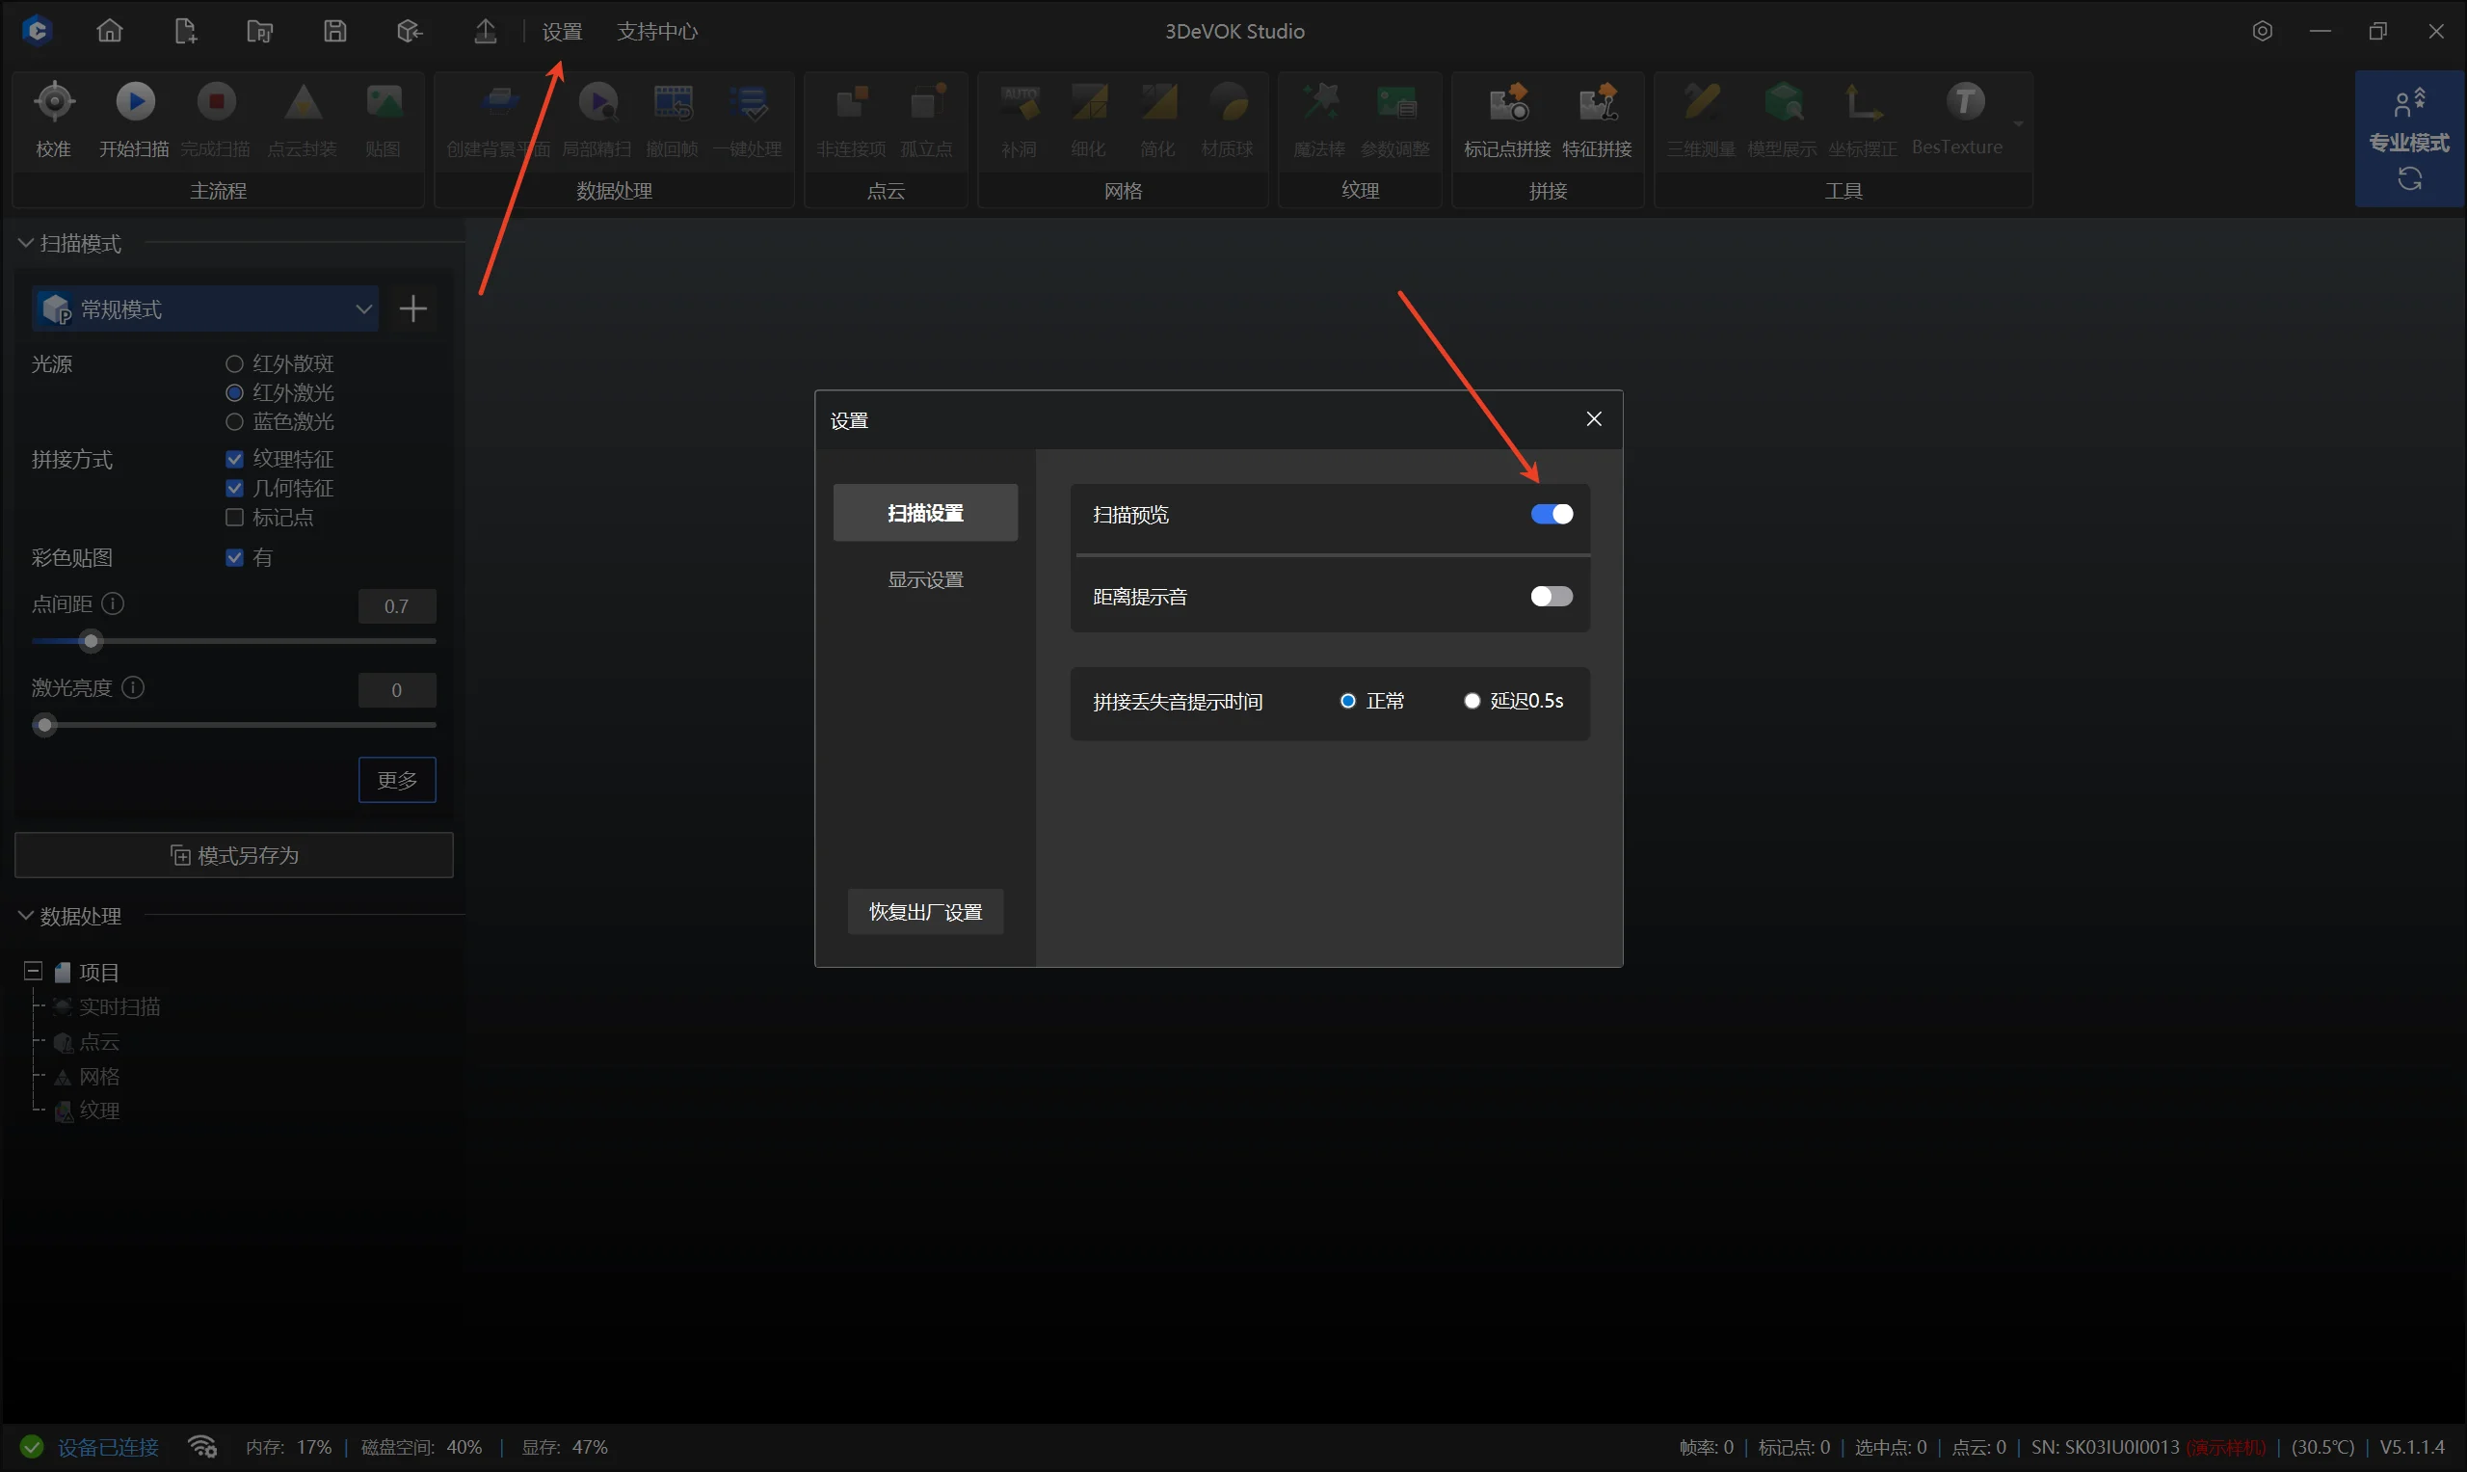
Task: Click the Home icon in title bar
Action: (x=110, y=31)
